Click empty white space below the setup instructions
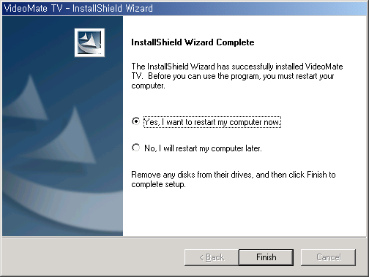 (244, 212)
